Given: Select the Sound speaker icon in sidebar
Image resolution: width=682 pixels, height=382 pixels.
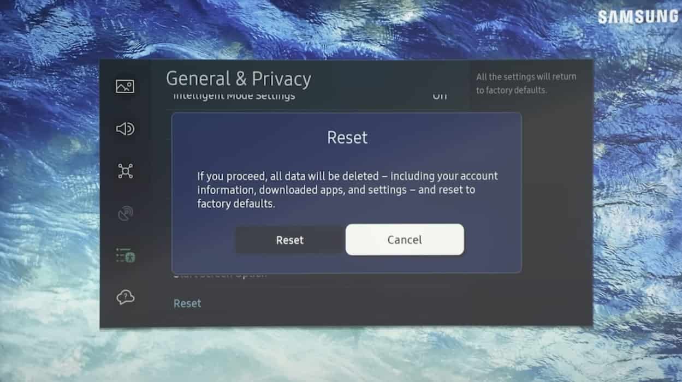Looking at the screenshot, I should (125, 129).
